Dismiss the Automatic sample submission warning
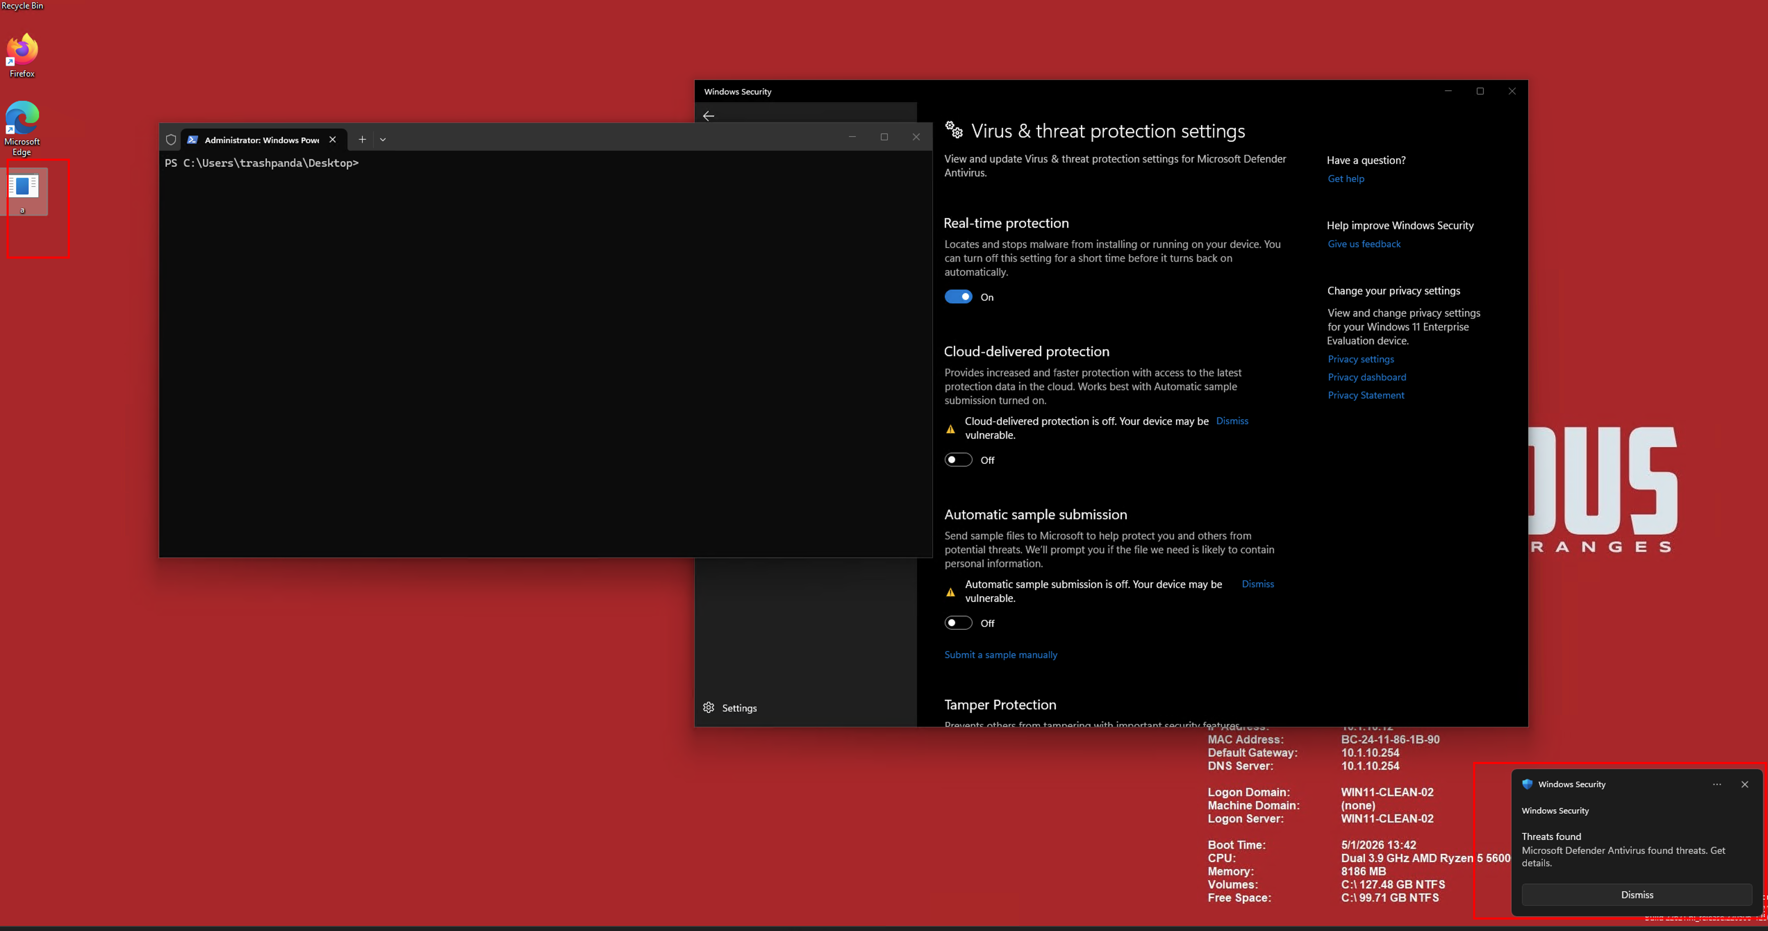Viewport: 1768px width, 931px height. (1257, 584)
